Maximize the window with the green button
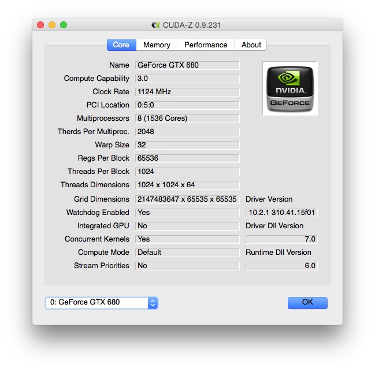 pos(64,25)
